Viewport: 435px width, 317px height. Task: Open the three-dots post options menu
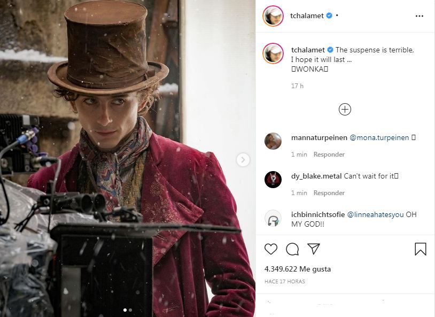419,16
